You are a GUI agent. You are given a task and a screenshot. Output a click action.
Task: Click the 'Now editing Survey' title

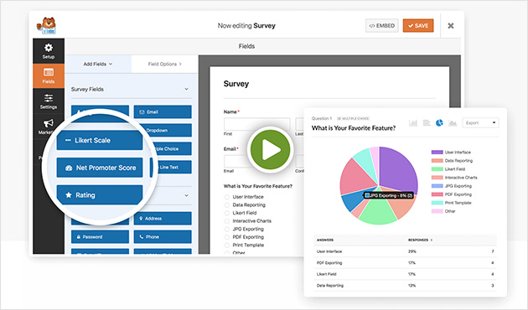point(246,26)
